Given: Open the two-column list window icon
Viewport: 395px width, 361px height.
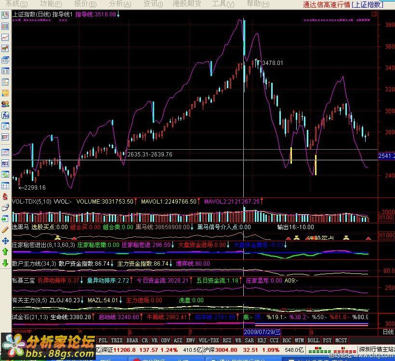Looking at the screenshot, I should click(x=5, y=71).
